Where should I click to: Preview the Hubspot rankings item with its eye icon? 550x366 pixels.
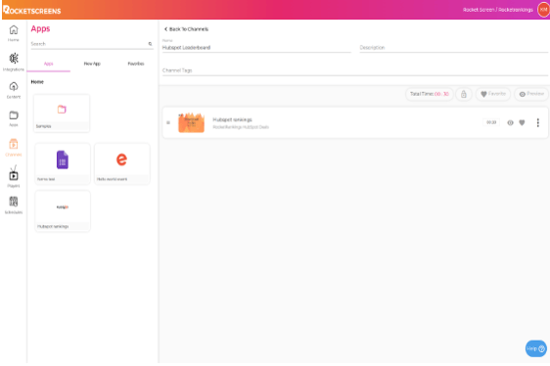tap(510, 123)
